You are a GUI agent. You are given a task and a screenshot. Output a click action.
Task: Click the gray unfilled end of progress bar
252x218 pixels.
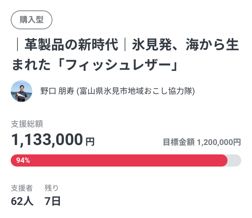[235, 160]
